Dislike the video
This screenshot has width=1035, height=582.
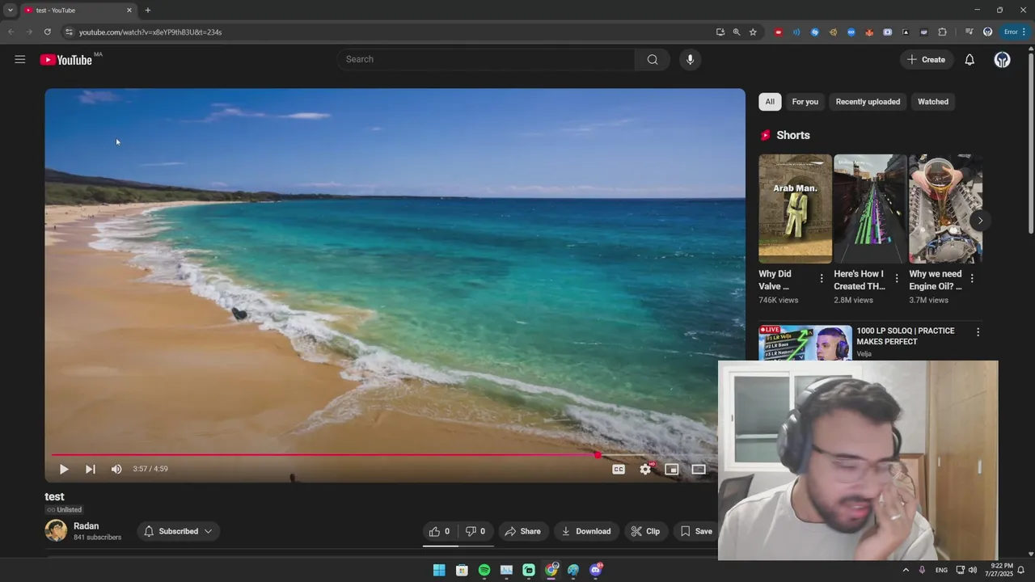click(475, 531)
